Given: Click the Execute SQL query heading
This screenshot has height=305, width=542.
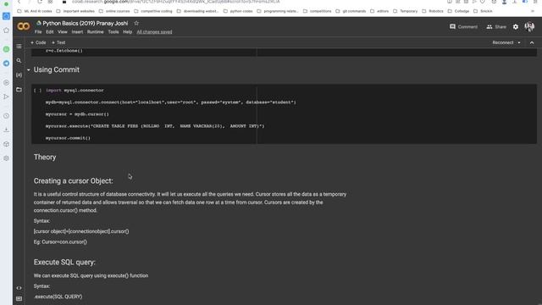Looking at the screenshot, I should [64, 262].
